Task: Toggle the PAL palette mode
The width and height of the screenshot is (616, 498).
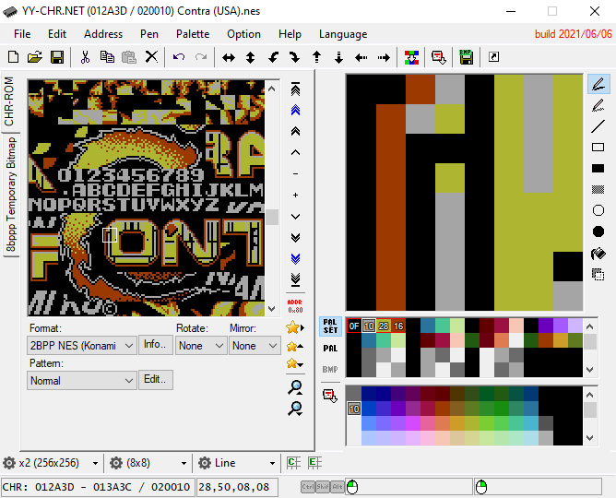Action: pyautogui.click(x=330, y=349)
